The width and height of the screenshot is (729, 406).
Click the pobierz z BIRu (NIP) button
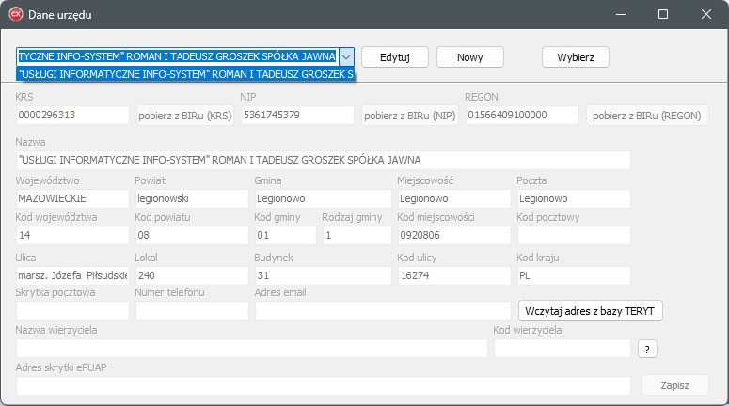[x=410, y=116]
